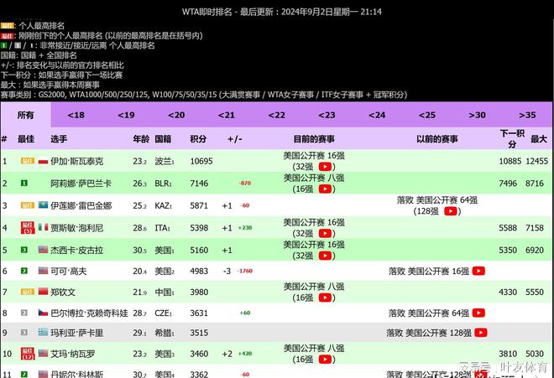Click career-high badge in 伊加·斯瓦泰克 row

[x=28, y=161]
